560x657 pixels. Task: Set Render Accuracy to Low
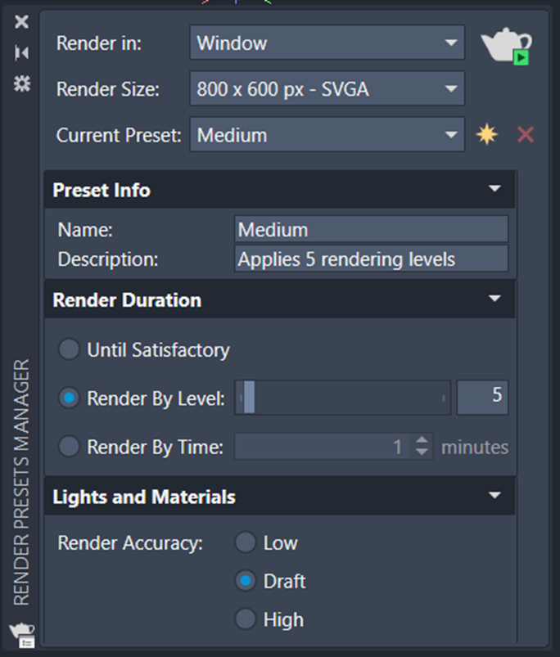pos(246,542)
